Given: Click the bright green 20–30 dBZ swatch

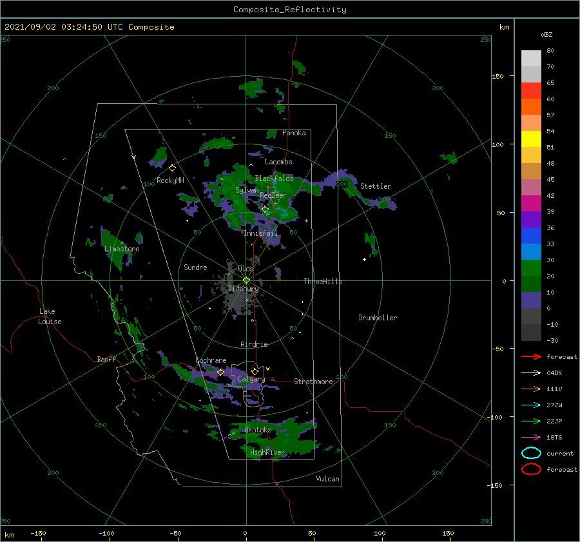Looking at the screenshot, I should [x=531, y=268].
